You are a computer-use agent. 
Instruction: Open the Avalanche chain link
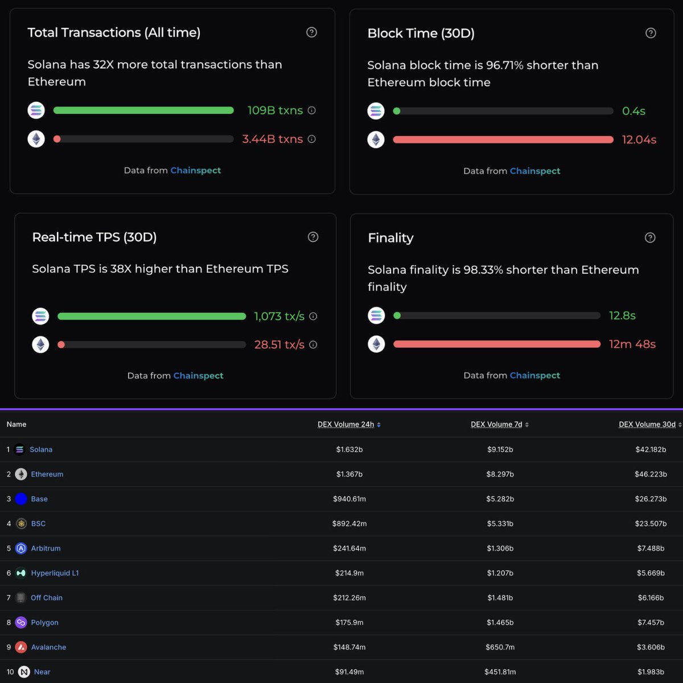tap(48, 647)
